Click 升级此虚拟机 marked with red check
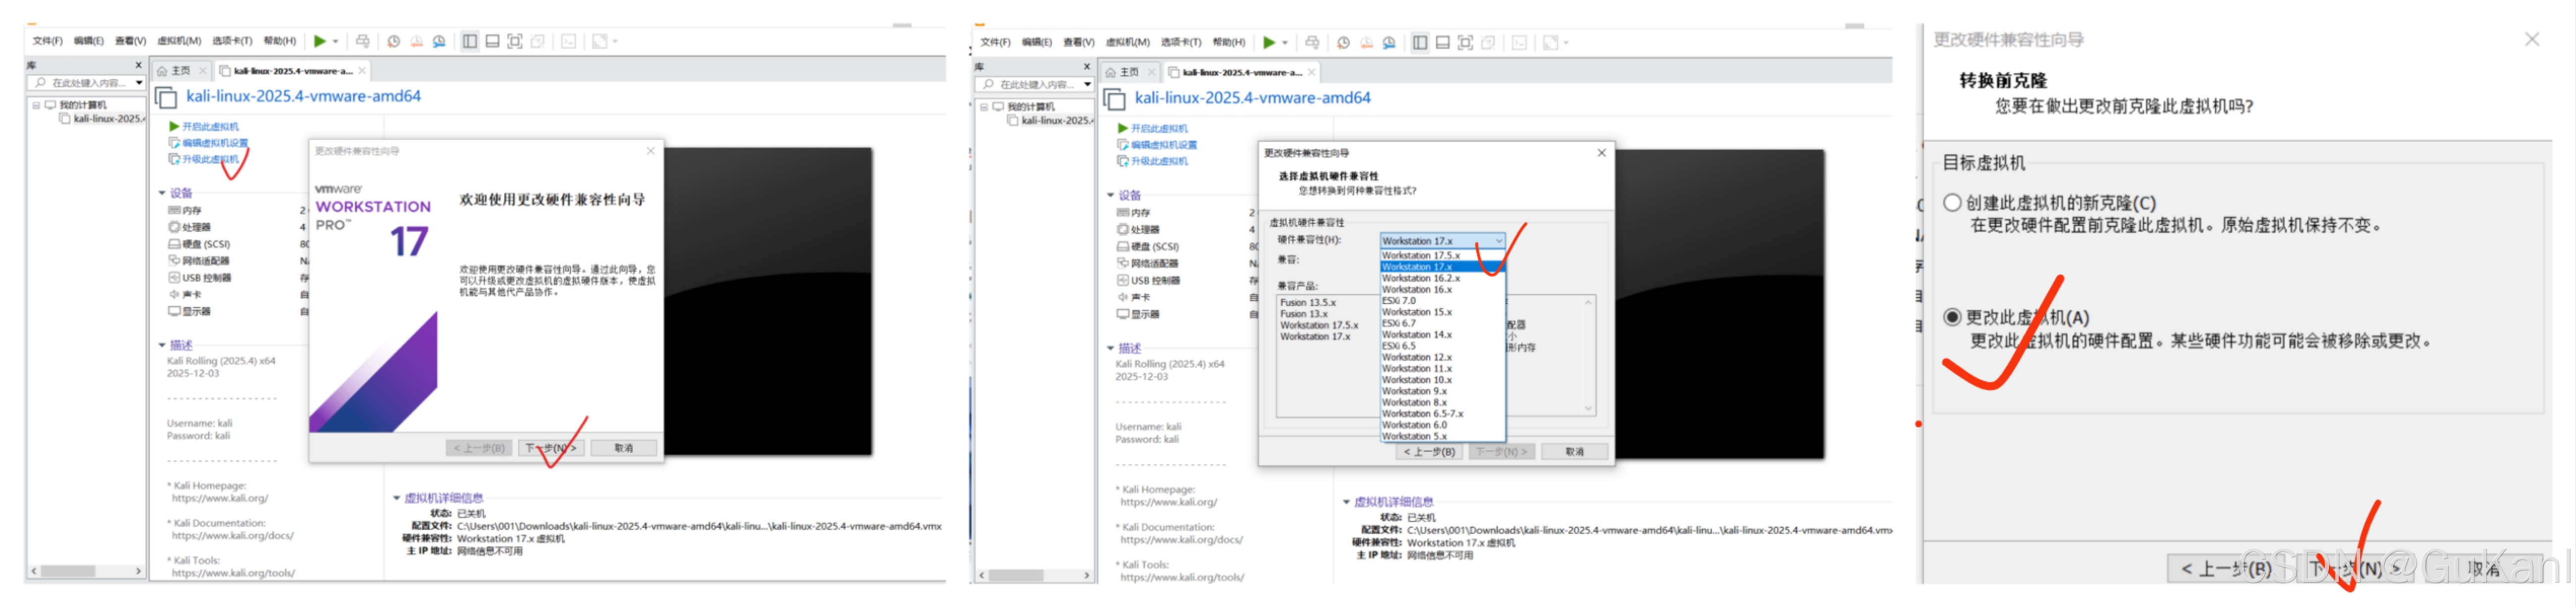Viewport: 2576px width, 607px height. click(210, 159)
